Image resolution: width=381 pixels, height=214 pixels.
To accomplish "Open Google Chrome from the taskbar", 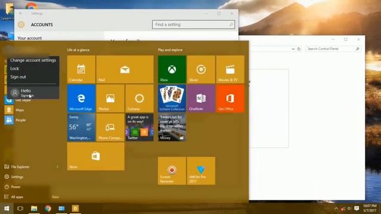I will click(x=48, y=209).
